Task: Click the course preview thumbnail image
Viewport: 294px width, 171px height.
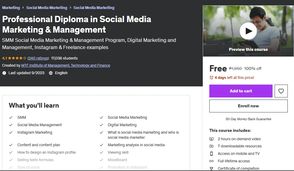Action: pos(248,31)
